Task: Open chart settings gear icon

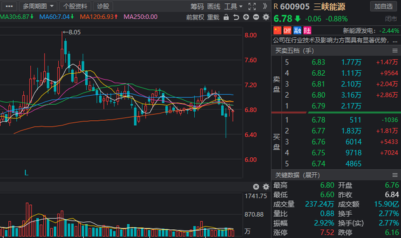Action: pyautogui.click(x=266, y=17)
